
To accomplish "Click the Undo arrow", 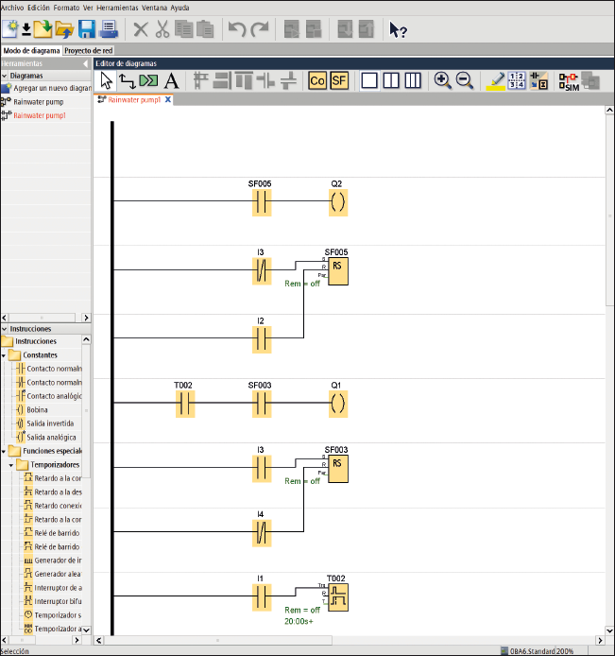I will pyautogui.click(x=236, y=29).
